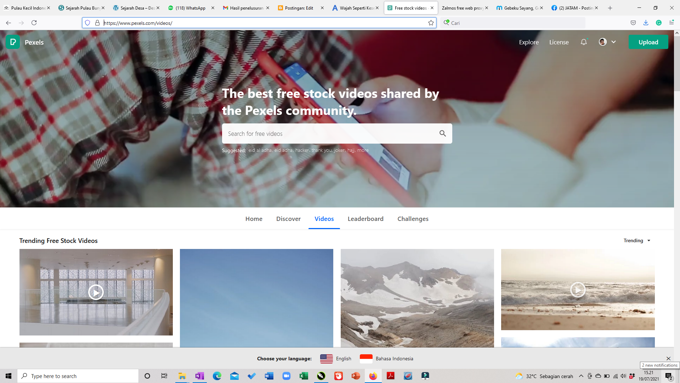
Task: Select suggested term eid al adha
Action: click(260, 150)
